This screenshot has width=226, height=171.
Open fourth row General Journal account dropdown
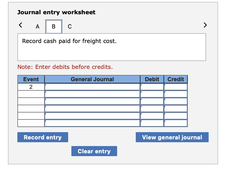[92, 108]
